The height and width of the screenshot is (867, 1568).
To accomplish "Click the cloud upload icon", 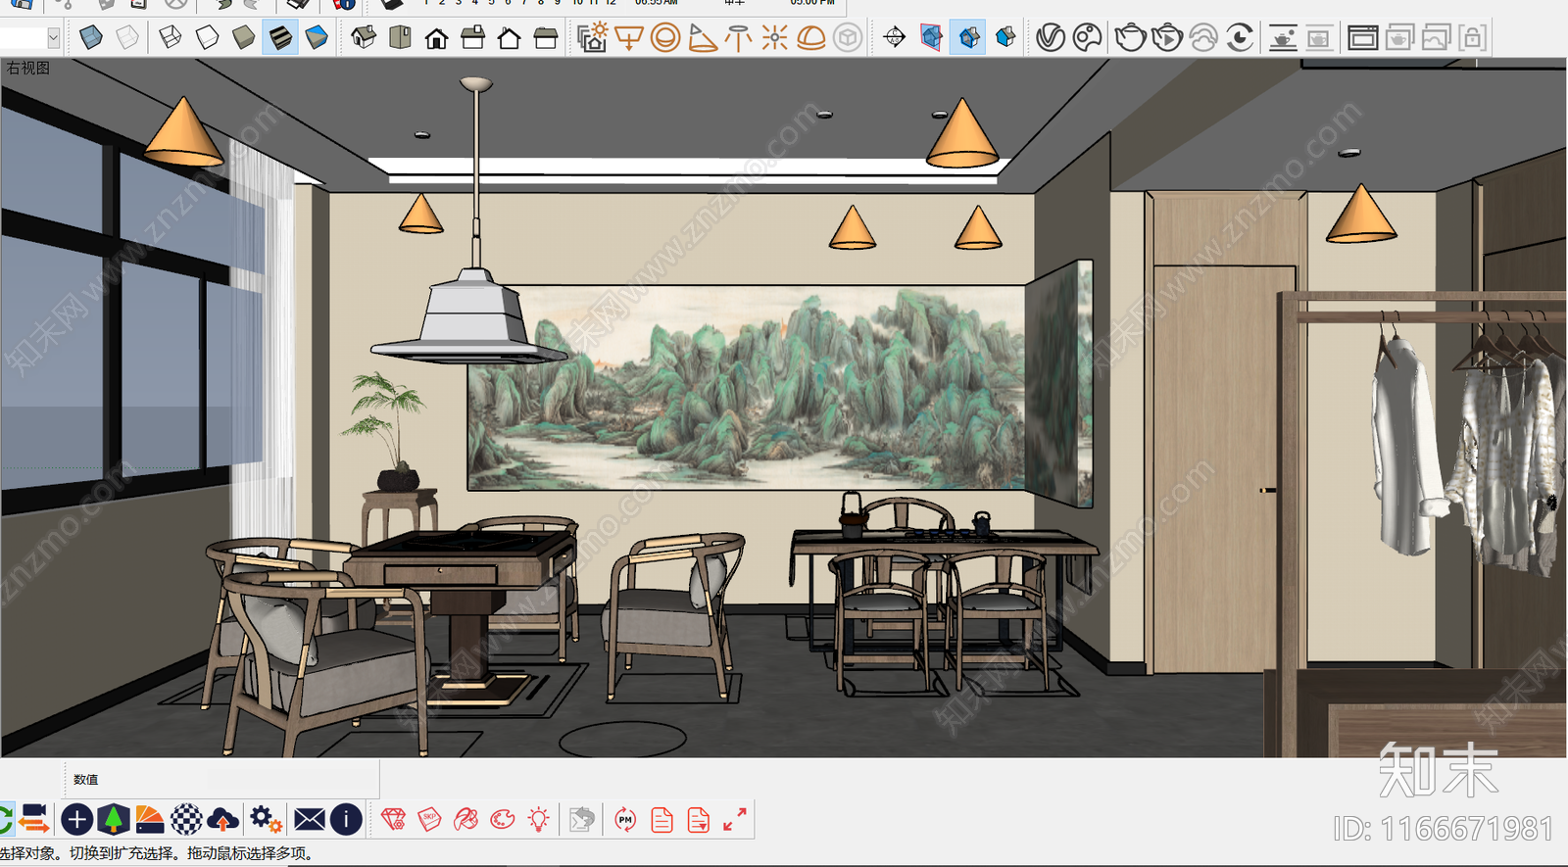I will [x=222, y=819].
